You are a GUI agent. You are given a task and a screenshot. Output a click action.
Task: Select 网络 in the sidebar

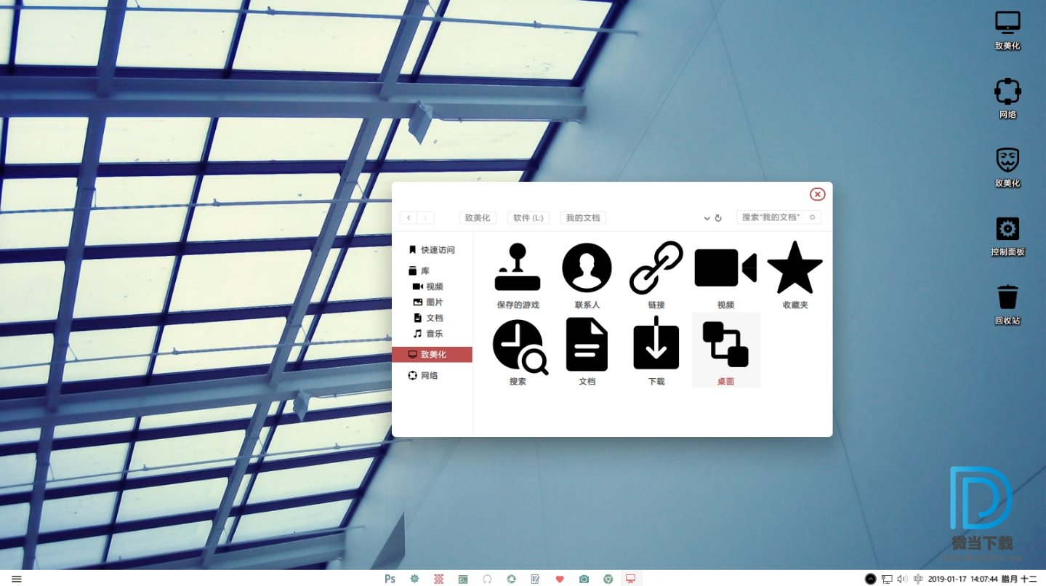point(424,375)
